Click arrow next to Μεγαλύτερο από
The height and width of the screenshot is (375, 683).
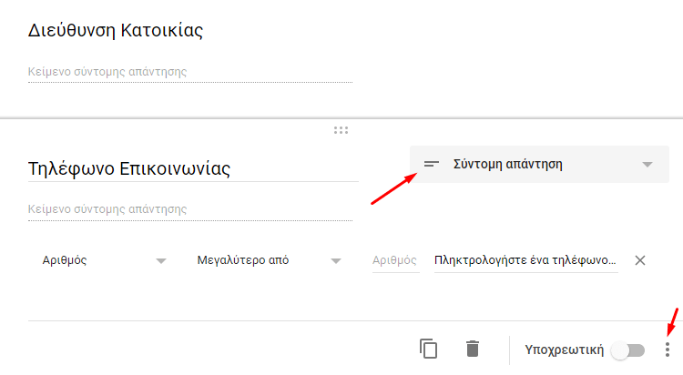(x=335, y=261)
